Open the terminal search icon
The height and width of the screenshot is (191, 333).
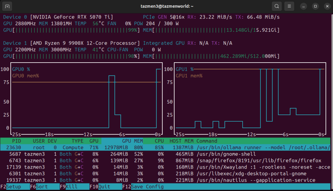click(x=276, y=6)
